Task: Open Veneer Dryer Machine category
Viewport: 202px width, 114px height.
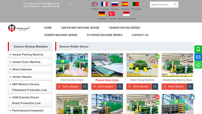Action: pyautogui.click(x=26, y=62)
